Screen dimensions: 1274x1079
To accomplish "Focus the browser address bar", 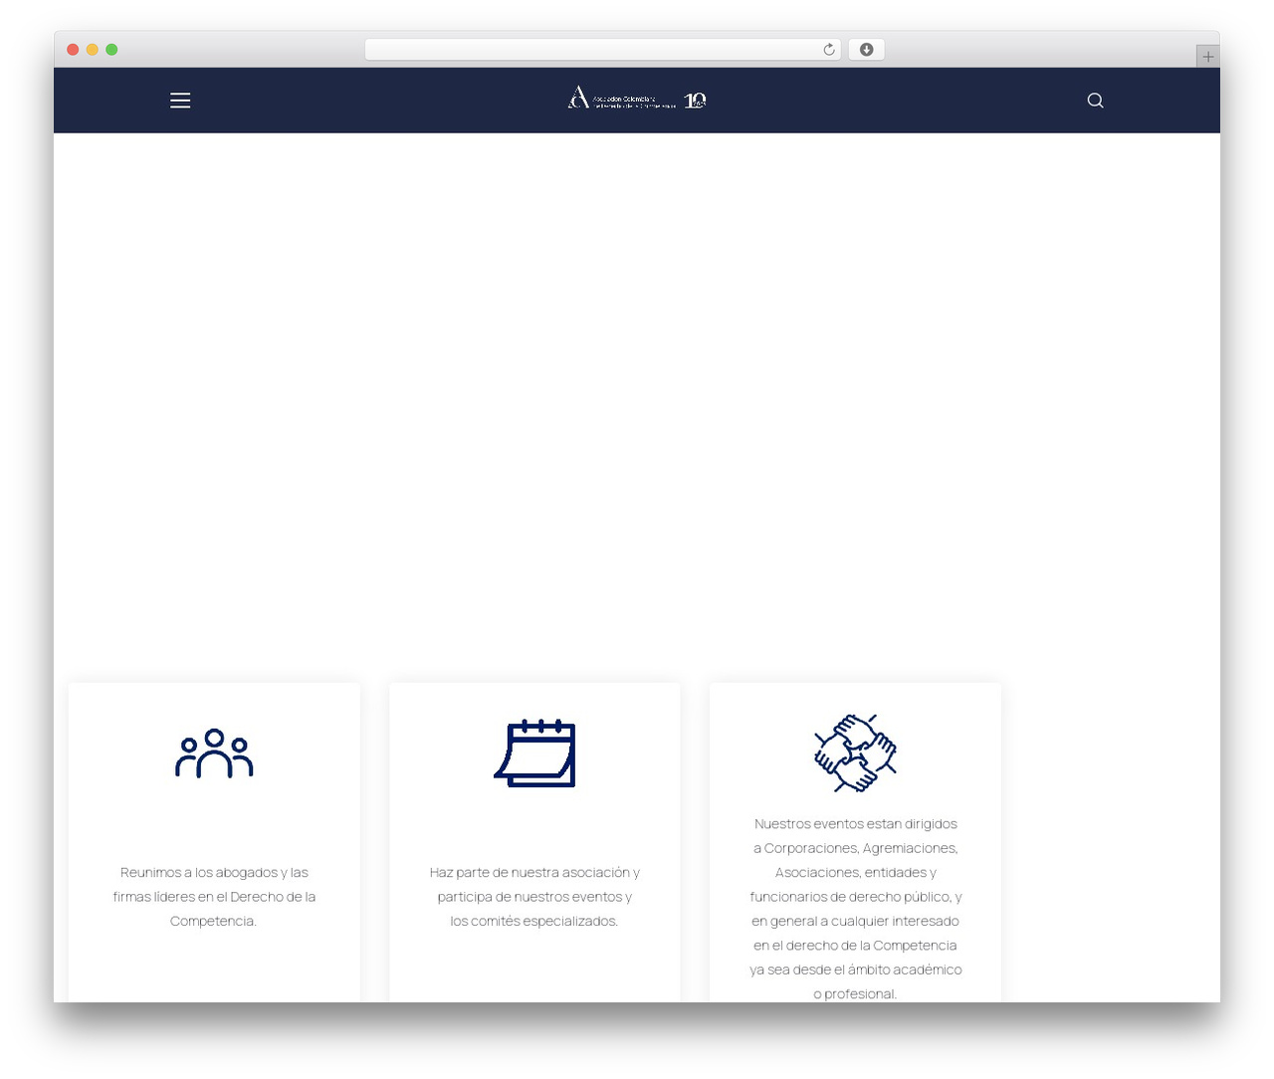I will pyautogui.click(x=603, y=50).
